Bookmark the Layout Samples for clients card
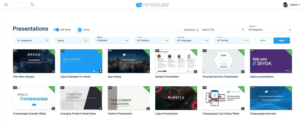 (101, 71)
